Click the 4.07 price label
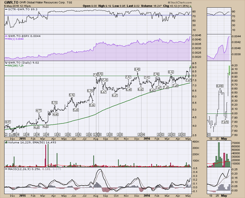Image resolution: width=245 pixels, height=198 pixels. 8,122
